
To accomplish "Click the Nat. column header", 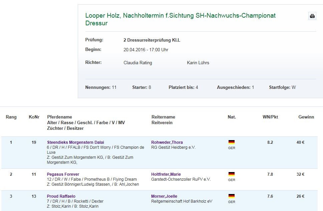I will (232, 117).
